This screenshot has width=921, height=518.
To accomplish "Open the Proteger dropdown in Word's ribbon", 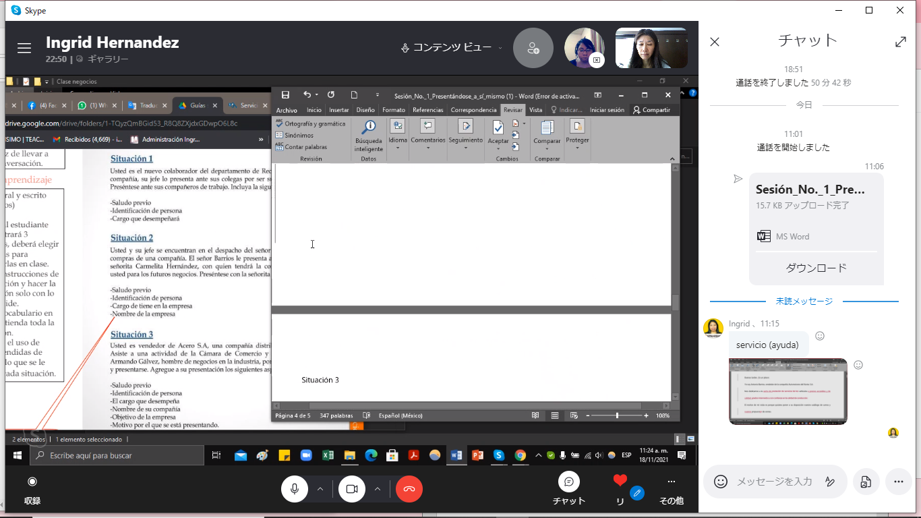I will click(x=577, y=134).
